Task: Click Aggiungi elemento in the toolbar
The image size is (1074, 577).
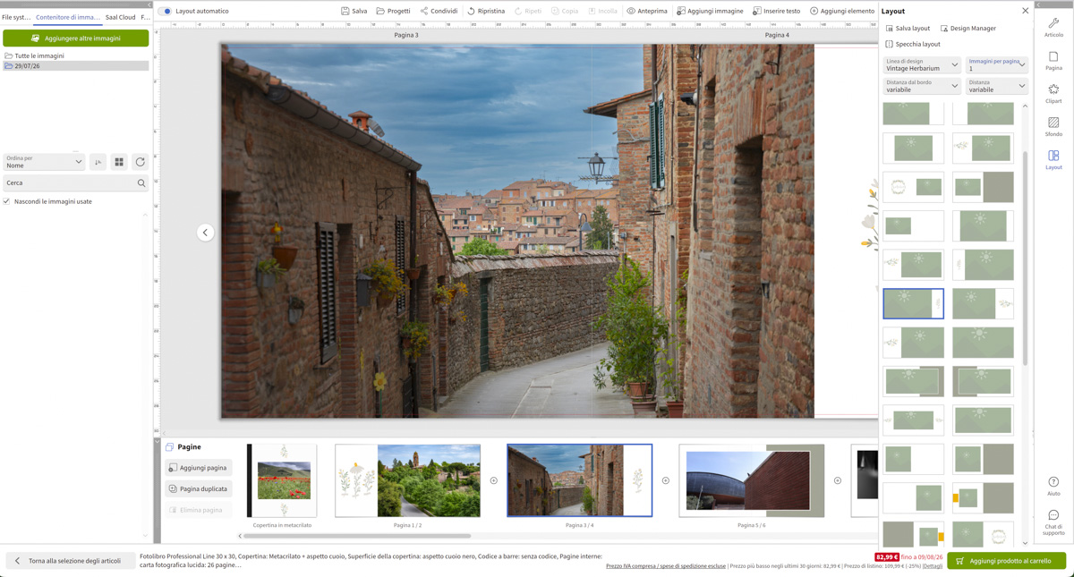Action: (842, 11)
